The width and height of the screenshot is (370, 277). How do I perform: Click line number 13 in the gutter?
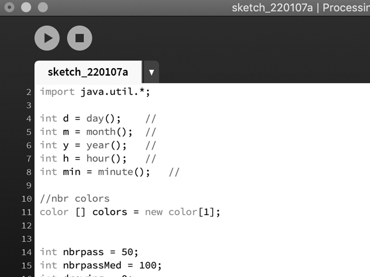coord(27,239)
